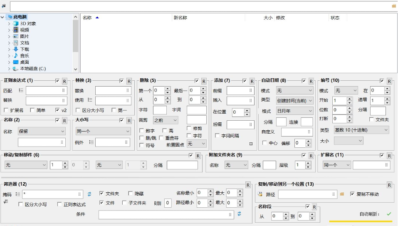Reset 名称段 panel with R button
The image size is (398, 226).
click(x=314, y=207)
